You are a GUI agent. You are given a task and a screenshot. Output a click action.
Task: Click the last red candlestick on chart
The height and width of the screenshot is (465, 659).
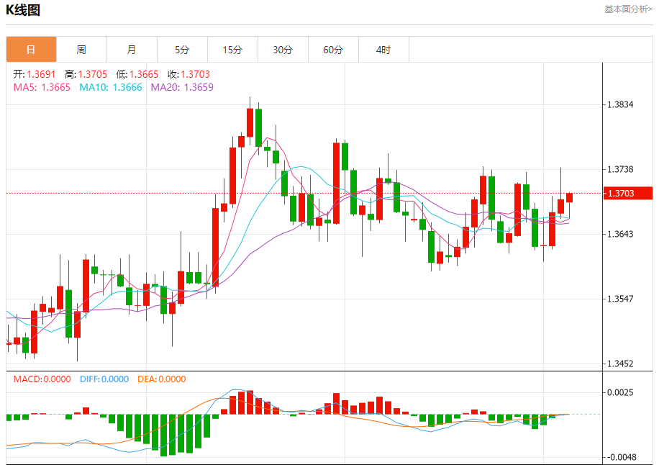point(570,198)
